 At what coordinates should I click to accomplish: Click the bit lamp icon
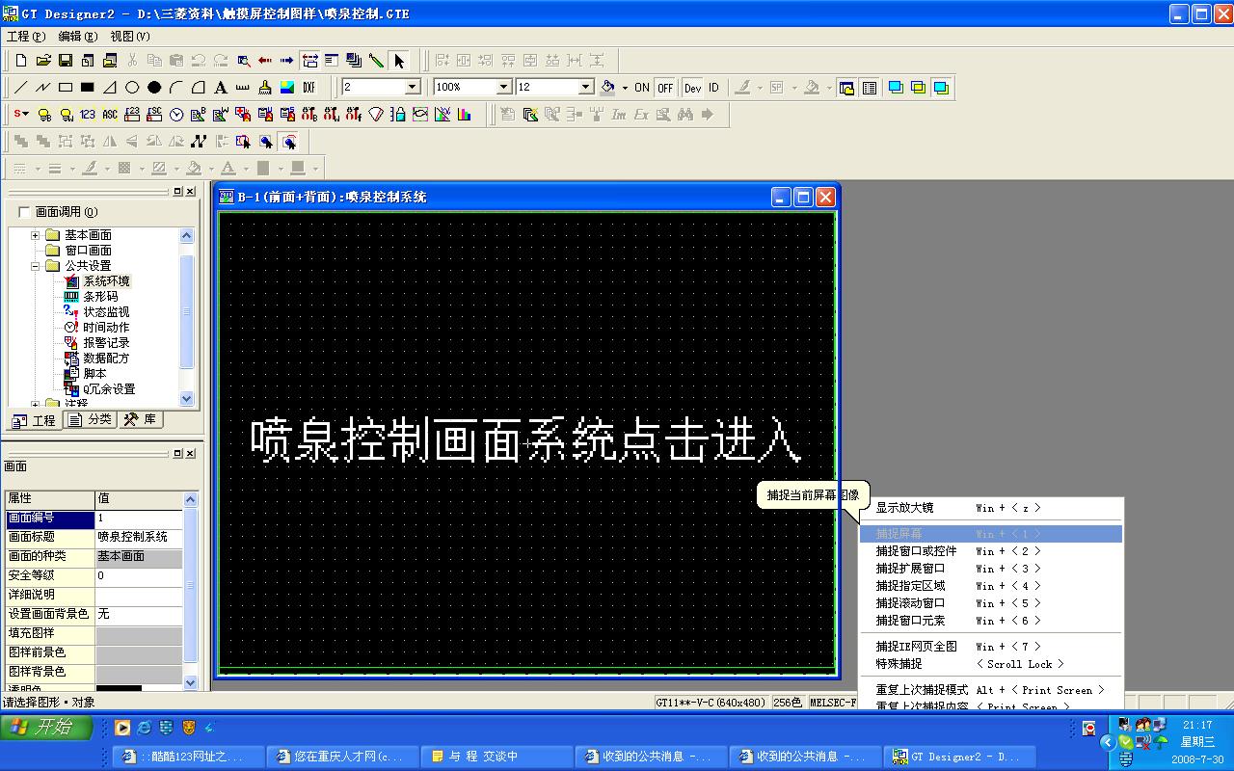tap(44, 115)
